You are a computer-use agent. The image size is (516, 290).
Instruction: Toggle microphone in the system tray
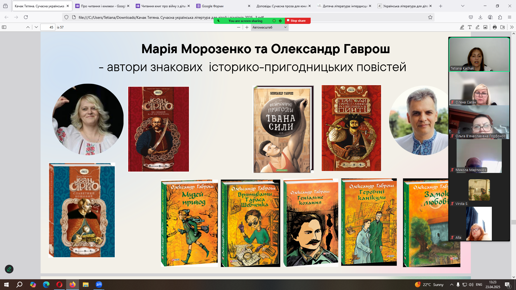click(458, 285)
